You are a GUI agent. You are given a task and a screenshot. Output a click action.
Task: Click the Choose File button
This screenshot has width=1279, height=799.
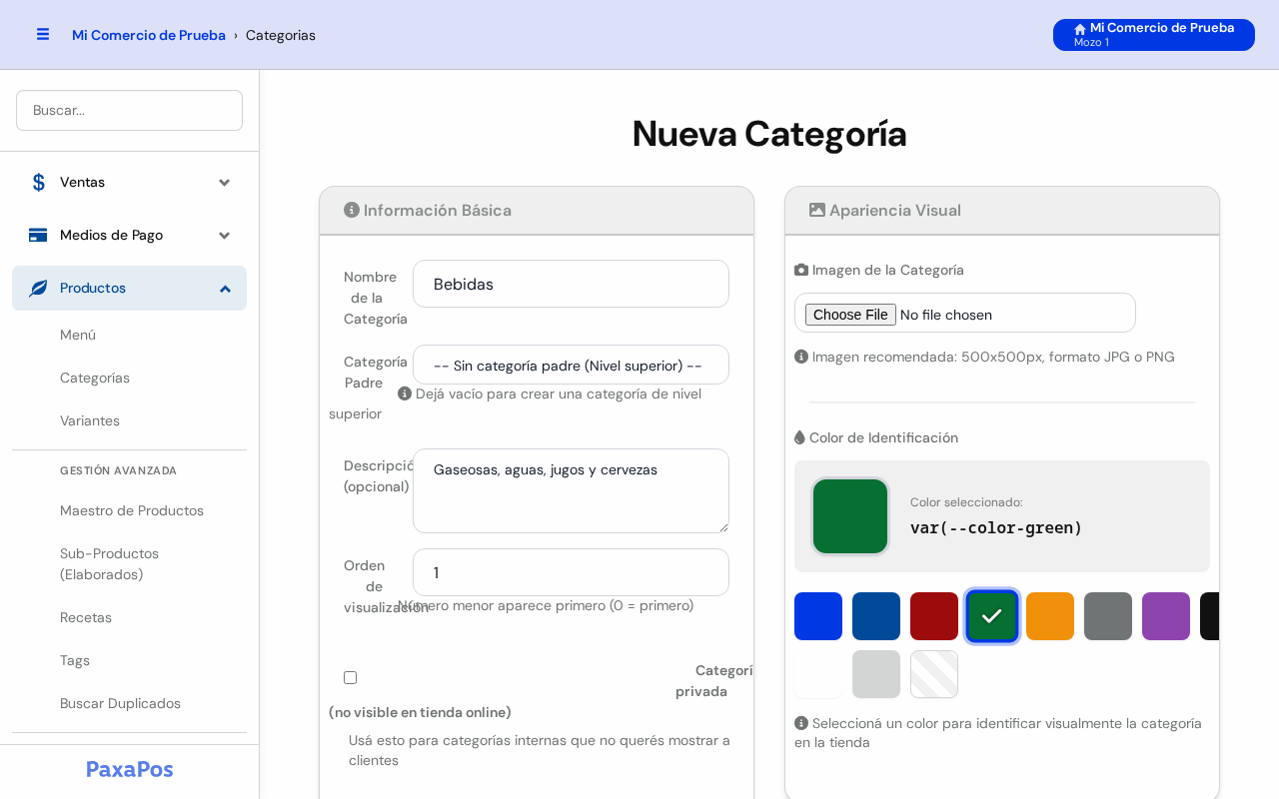tap(850, 315)
